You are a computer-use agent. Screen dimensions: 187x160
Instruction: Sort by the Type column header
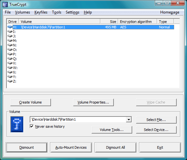165,22
